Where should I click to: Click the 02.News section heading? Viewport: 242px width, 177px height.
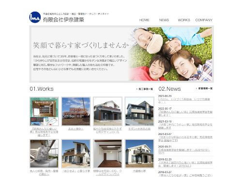tap(169, 89)
